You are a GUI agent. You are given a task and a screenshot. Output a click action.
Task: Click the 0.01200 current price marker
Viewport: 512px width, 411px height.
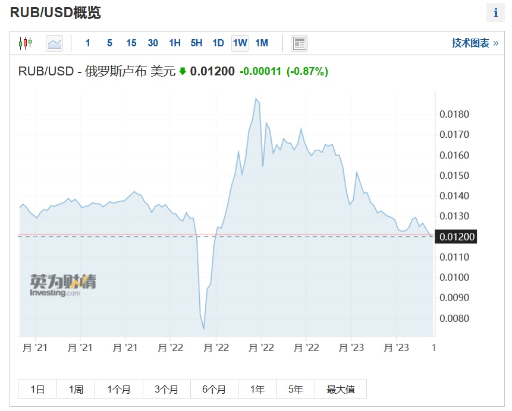[457, 236]
